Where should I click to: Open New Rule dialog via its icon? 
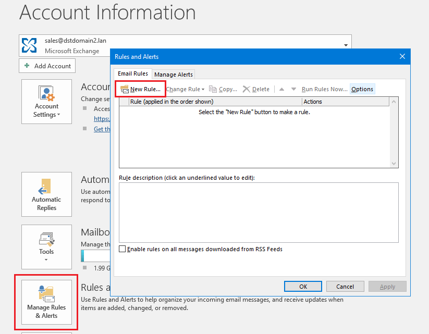[x=126, y=89]
